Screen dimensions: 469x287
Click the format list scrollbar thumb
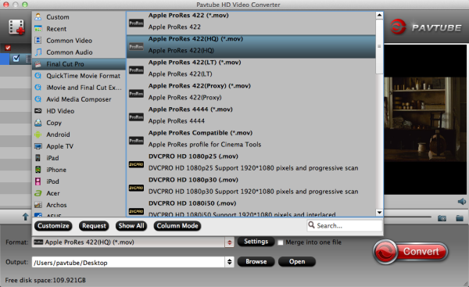379,46
